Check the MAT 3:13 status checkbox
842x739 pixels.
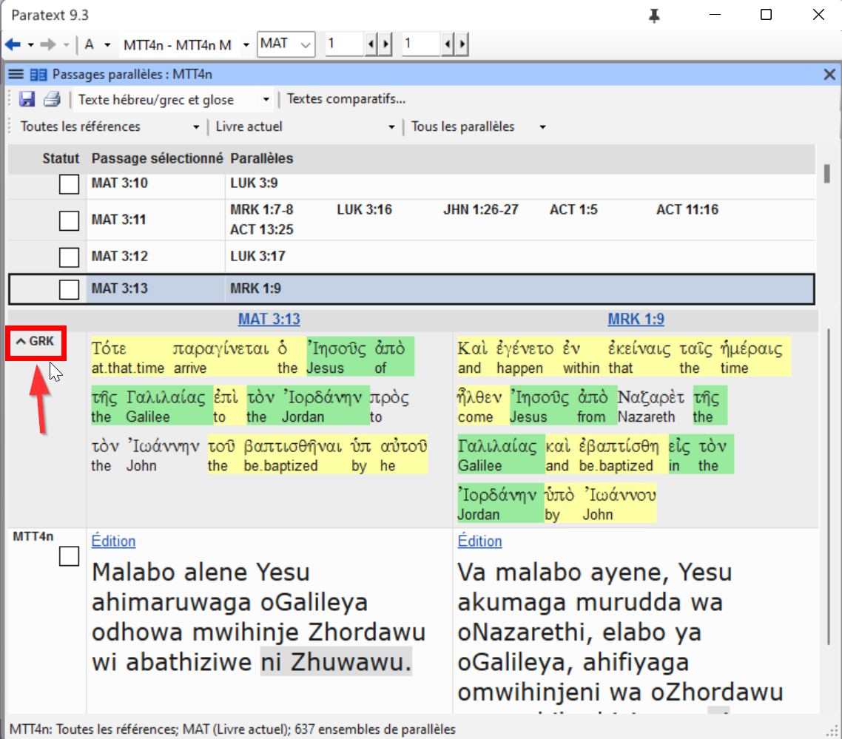tap(69, 289)
